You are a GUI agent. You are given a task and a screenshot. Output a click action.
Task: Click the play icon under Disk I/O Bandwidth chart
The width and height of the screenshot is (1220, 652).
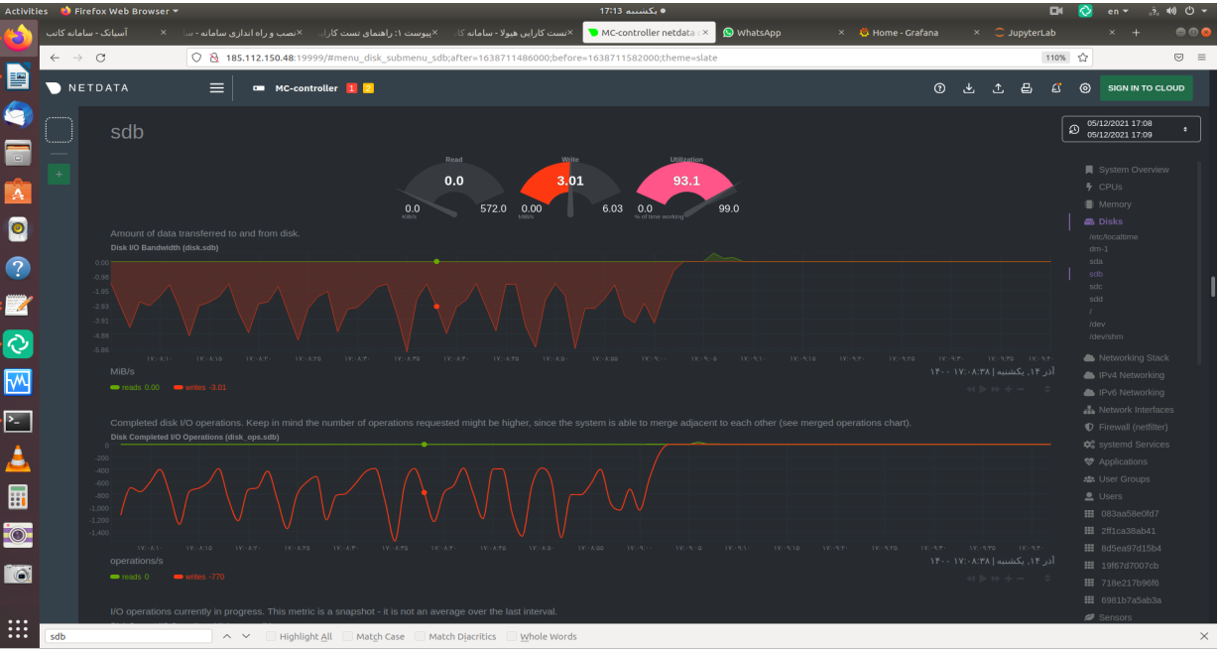pyautogui.click(x=983, y=389)
